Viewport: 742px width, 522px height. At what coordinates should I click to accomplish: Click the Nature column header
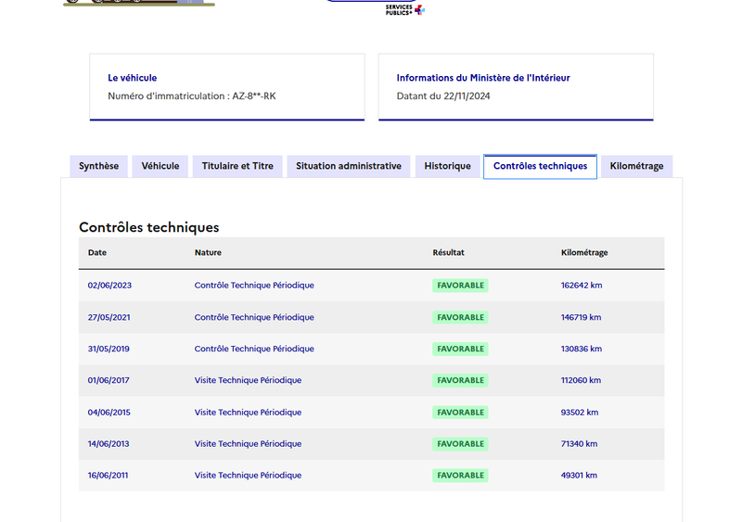click(208, 253)
